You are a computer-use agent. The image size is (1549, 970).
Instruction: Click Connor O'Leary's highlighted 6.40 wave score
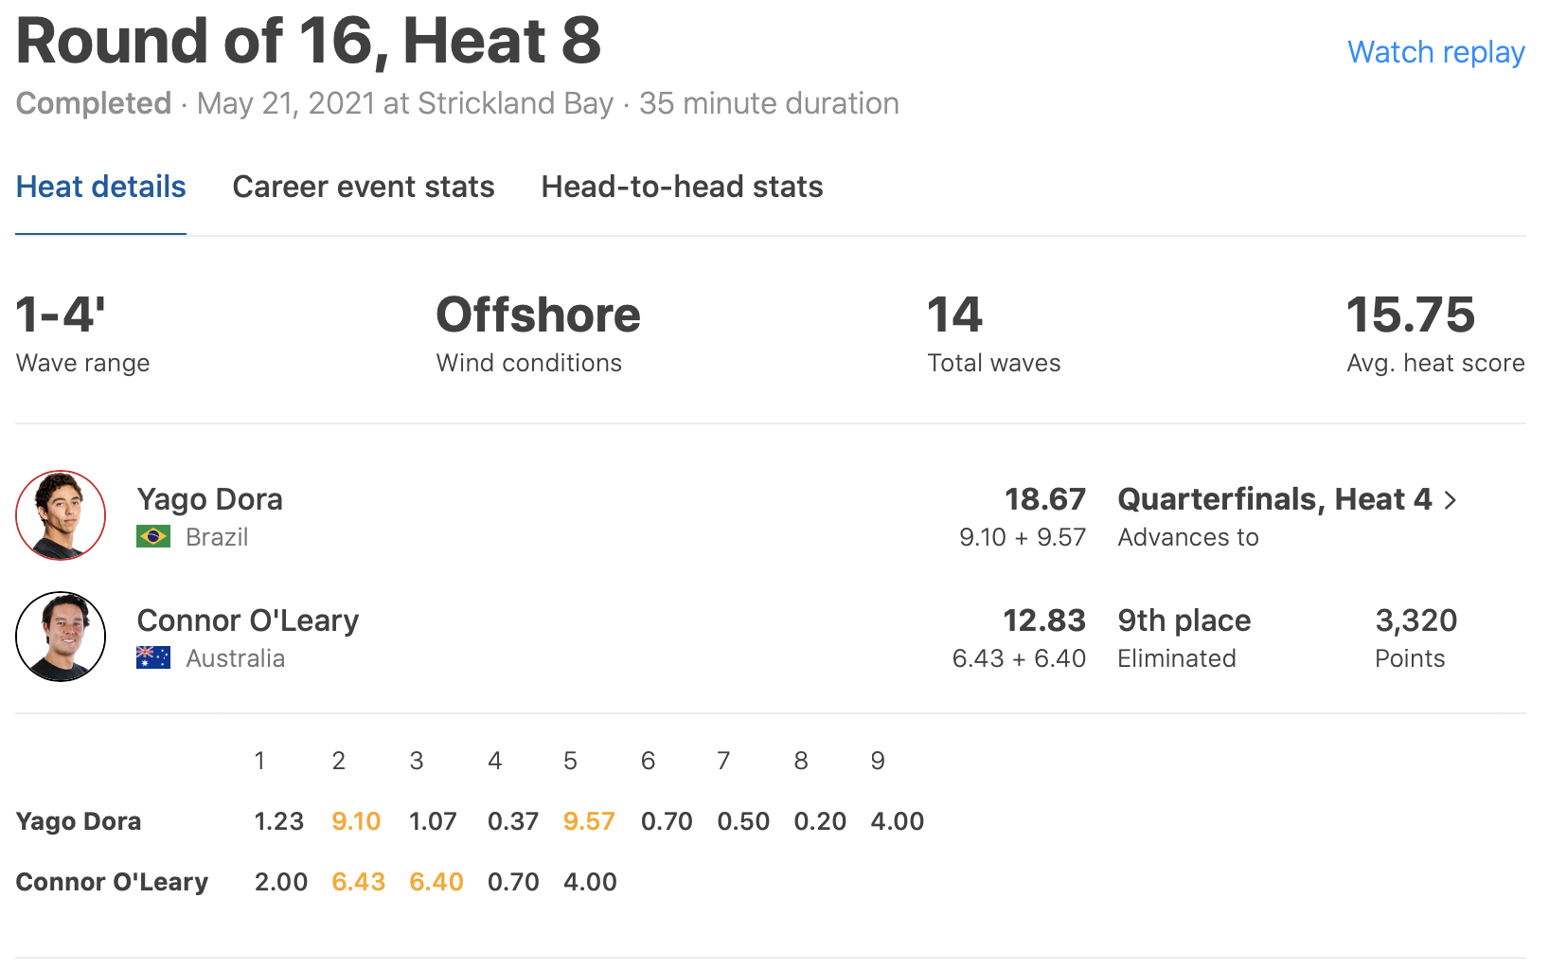[436, 882]
